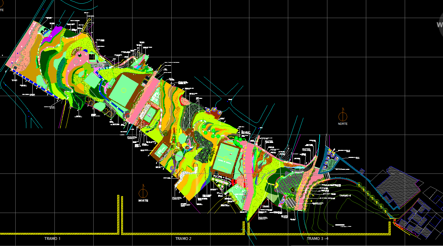Click the orange north arrow right of the plan

coord(343,116)
